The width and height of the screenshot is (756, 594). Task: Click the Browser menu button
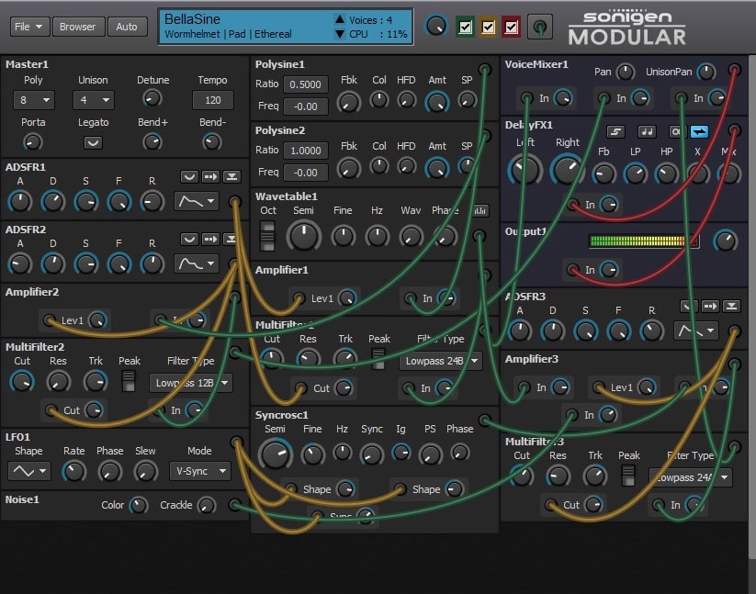(x=78, y=27)
